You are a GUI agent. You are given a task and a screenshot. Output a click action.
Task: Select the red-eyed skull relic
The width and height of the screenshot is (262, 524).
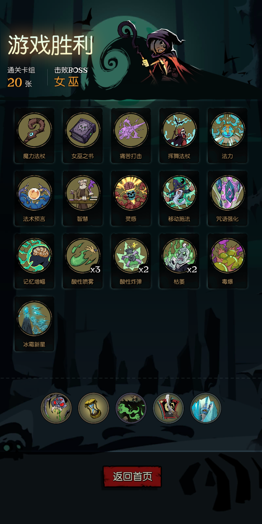coord(56,408)
